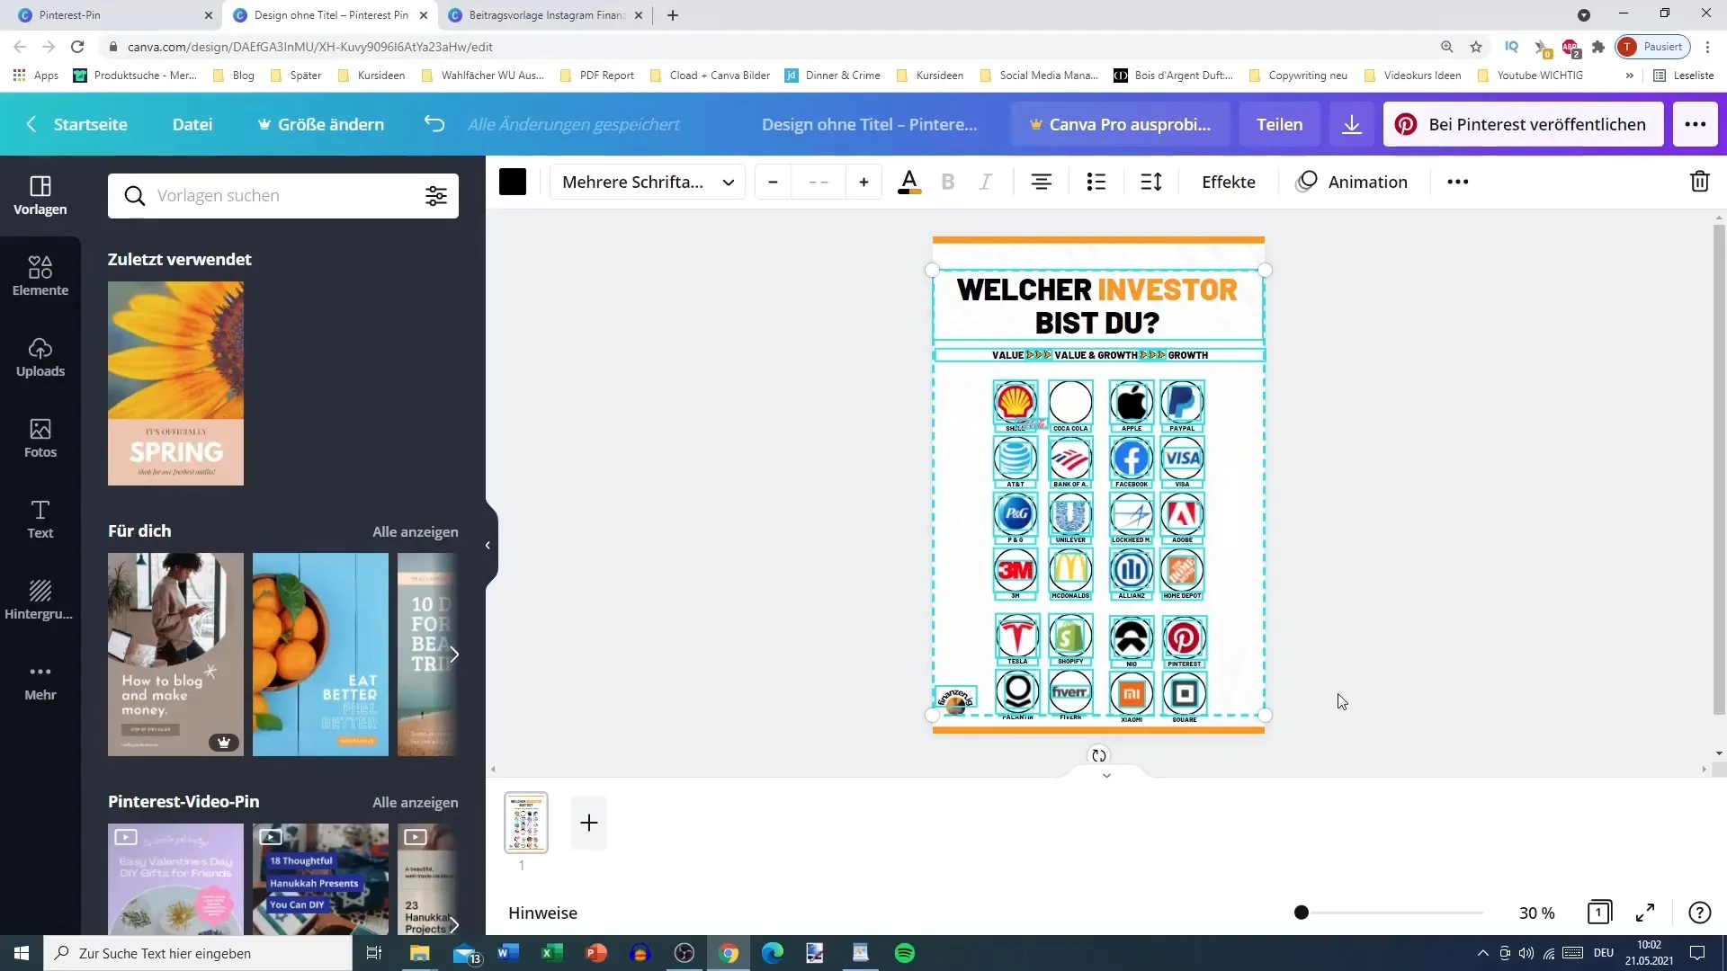The image size is (1727, 971).
Task: Click the download icon in header
Action: [1351, 124]
